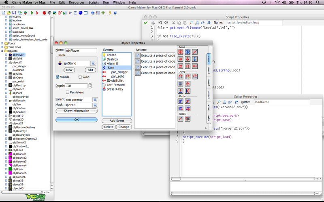Image resolution: width=324 pixels, height=202 pixels.
Task: Click the Delete event button
Action: (x=109, y=127)
